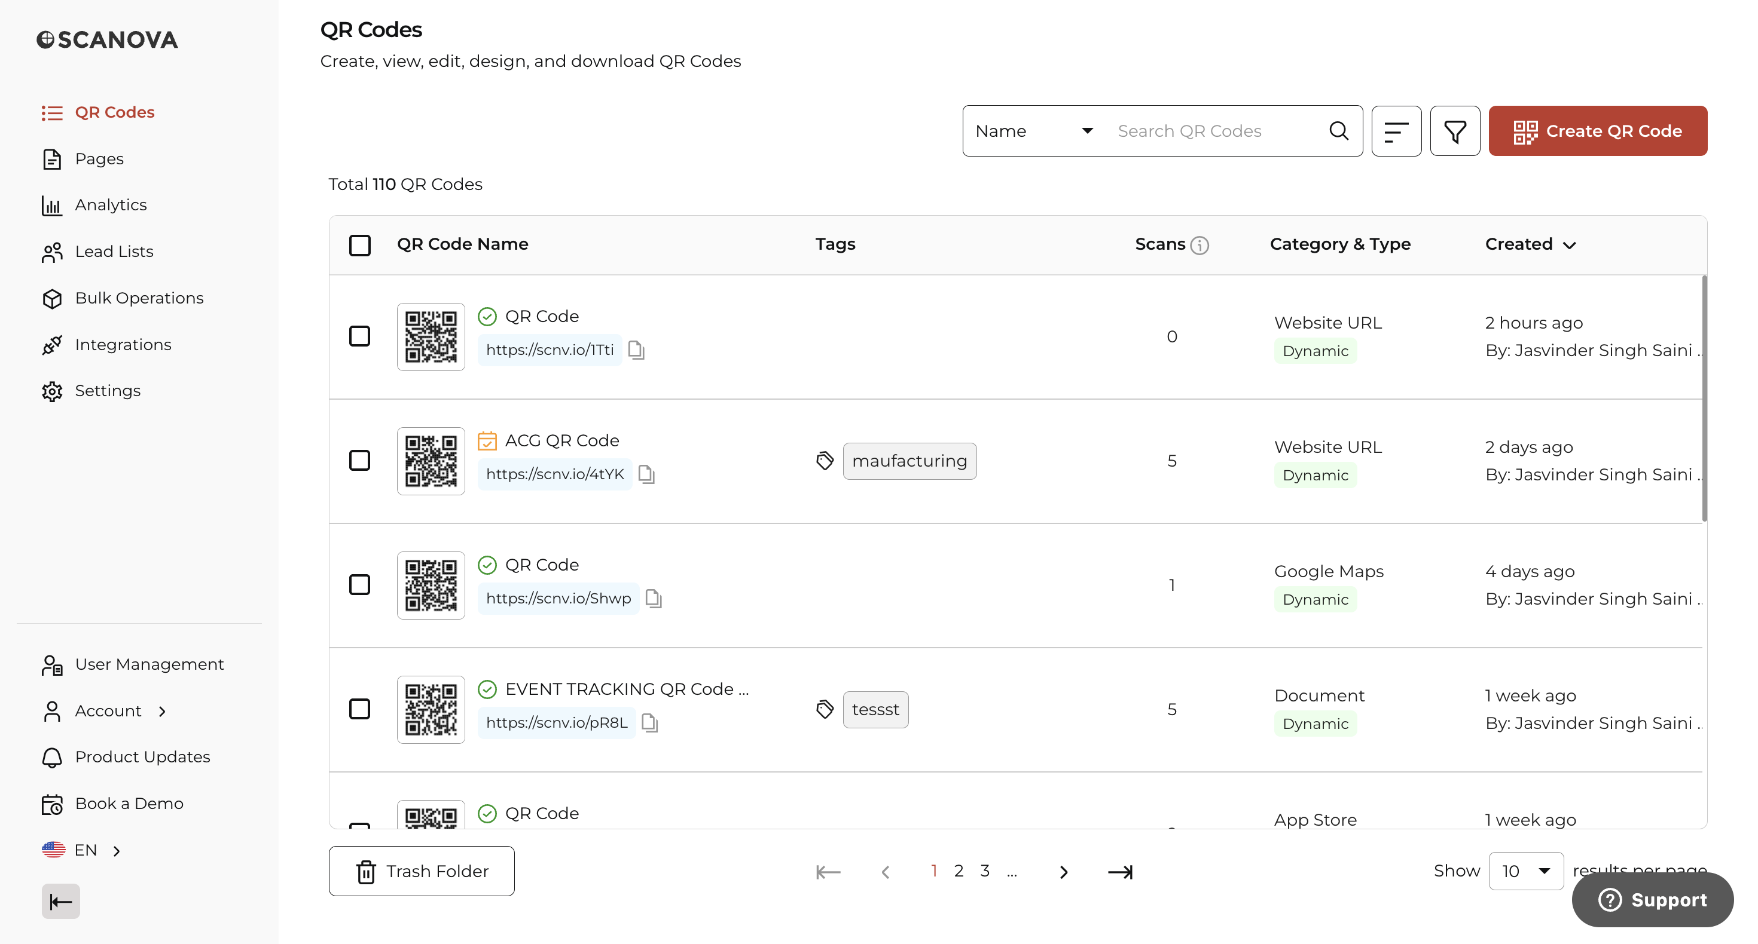Viewport: 1758px width, 944px height.
Task: Open the Name search-by dropdown
Action: click(x=1034, y=131)
